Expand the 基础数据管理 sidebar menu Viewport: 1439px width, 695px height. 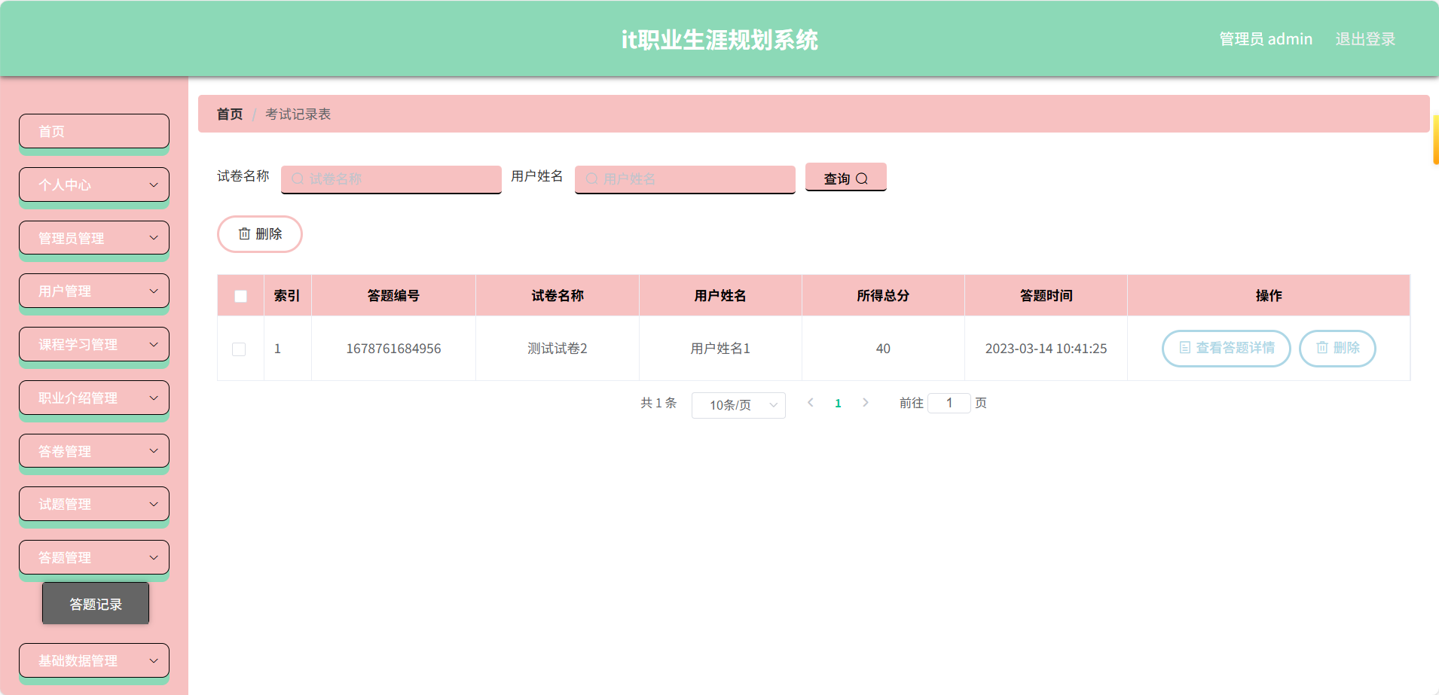pyautogui.click(x=94, y=660)
